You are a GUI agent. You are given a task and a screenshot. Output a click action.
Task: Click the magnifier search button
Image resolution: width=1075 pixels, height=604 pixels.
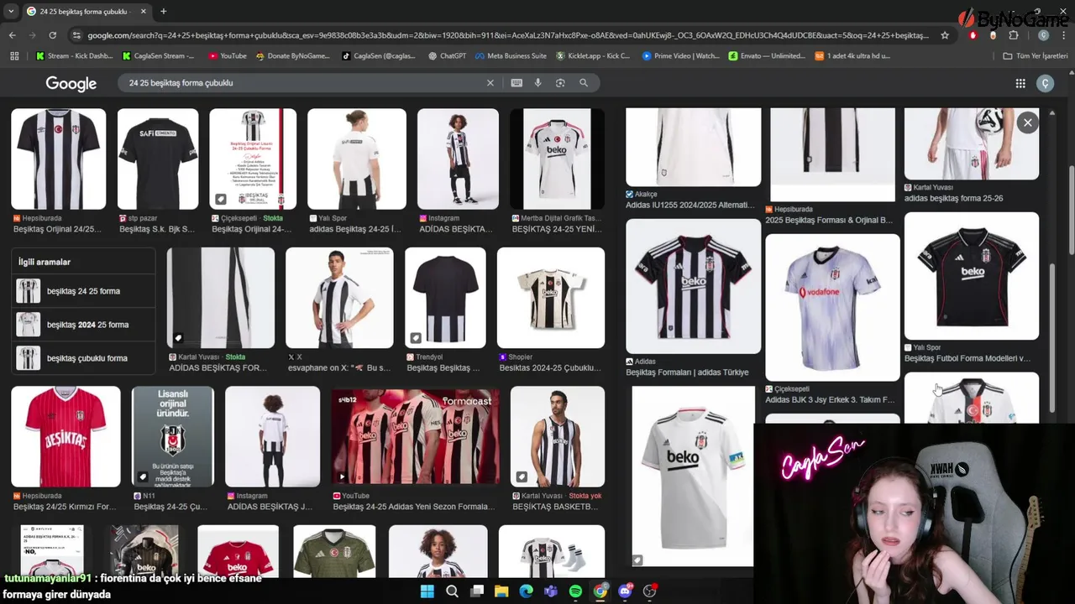(x=584, y=83)
